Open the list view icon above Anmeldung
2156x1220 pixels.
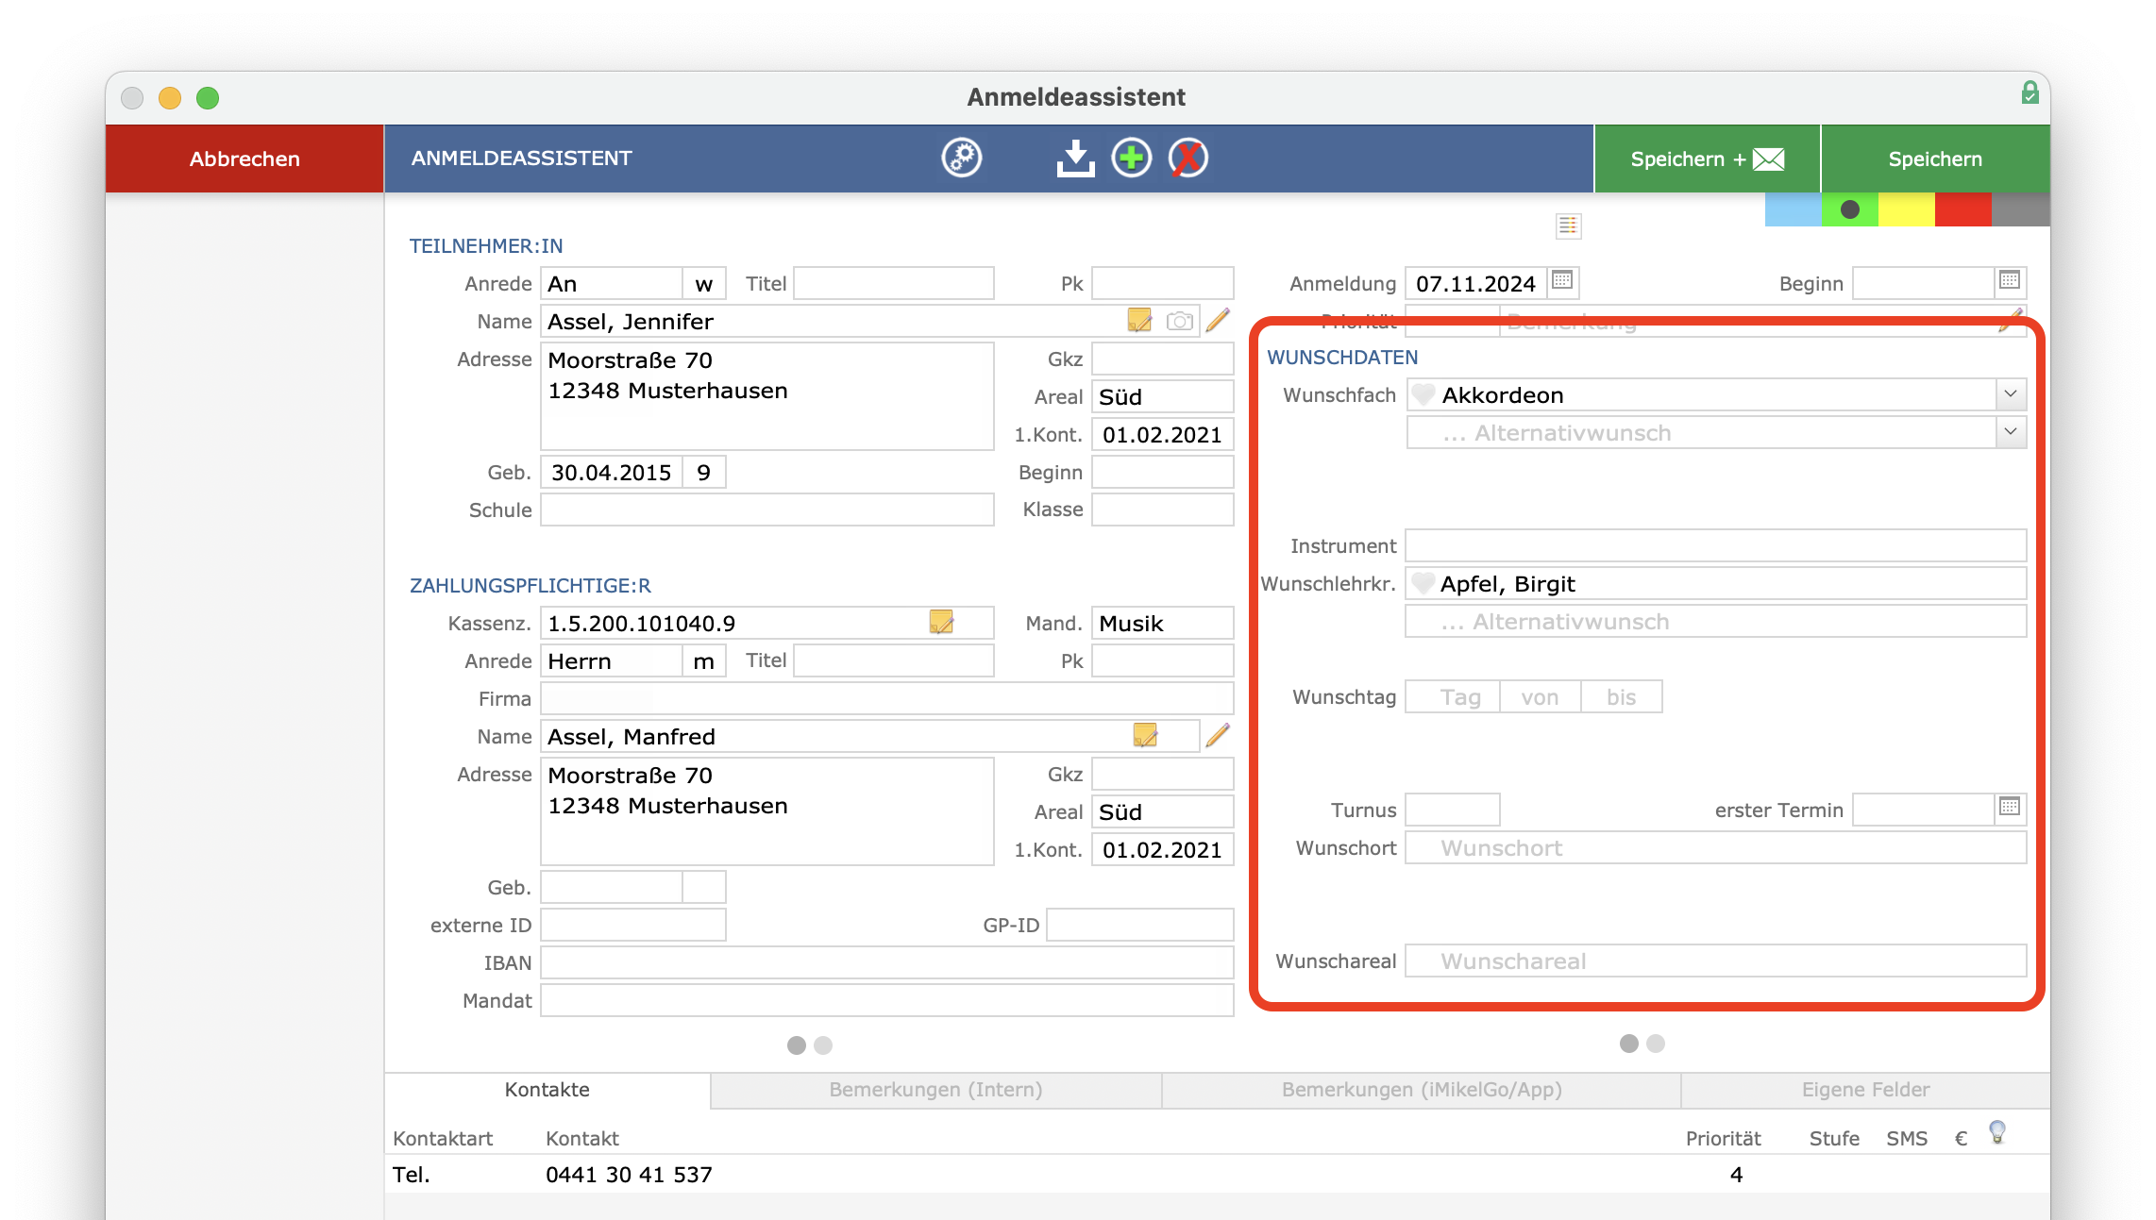pos(1568,226)
